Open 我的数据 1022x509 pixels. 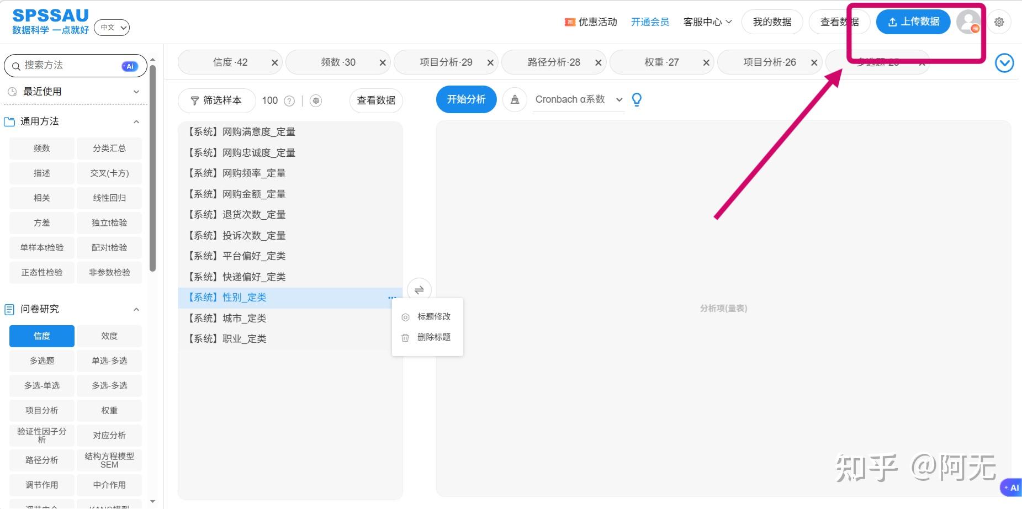772,22
